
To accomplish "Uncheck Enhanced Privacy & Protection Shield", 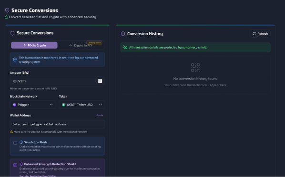I will tap(15, 165).
